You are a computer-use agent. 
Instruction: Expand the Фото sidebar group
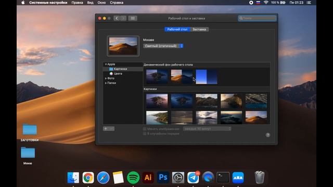(x=106, y=78)
